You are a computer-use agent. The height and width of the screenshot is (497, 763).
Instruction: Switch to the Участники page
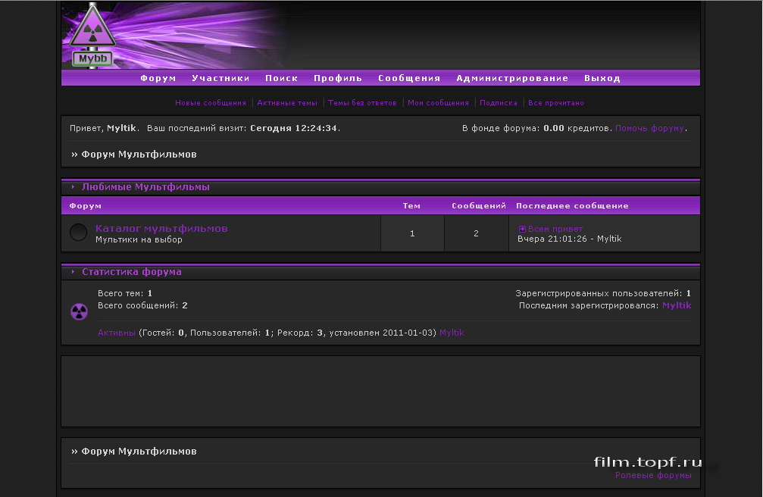(220, 77)
